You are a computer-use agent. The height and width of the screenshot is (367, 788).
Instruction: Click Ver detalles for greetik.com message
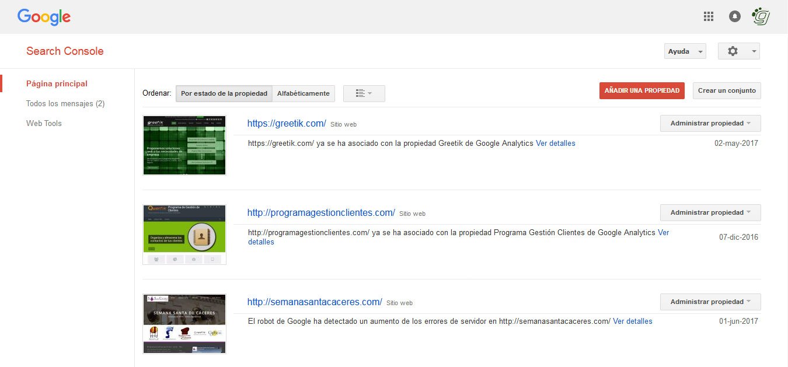(556, 143)
